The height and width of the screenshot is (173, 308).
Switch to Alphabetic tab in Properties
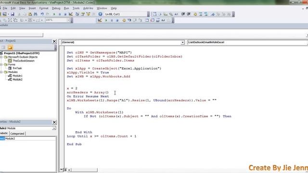click(x=4, y=134)
